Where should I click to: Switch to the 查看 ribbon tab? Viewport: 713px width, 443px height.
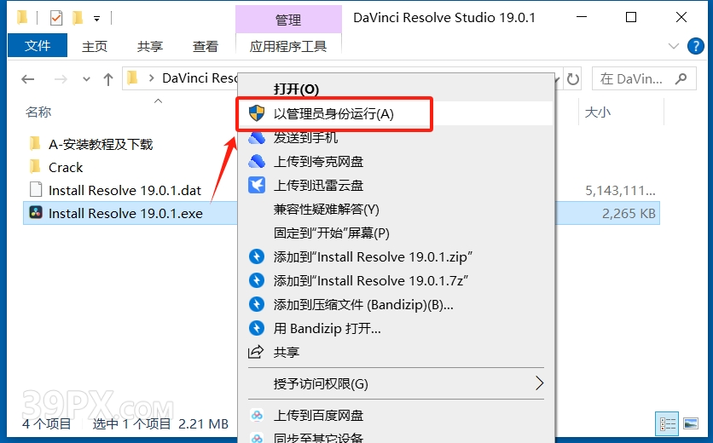pos(206,46)
